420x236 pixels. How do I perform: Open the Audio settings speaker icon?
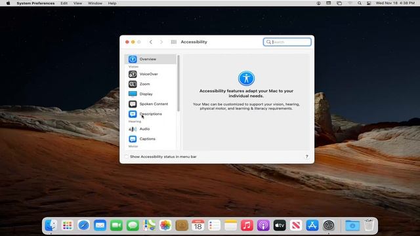[133, 129]
